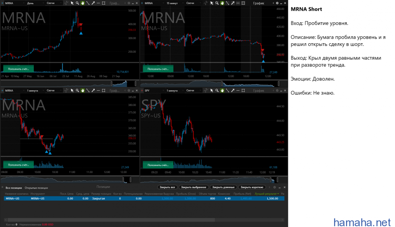Select arrow cursor tool in SPY chart
The height and width of the screenshot is (227, 395).
(x=211, y=90)
